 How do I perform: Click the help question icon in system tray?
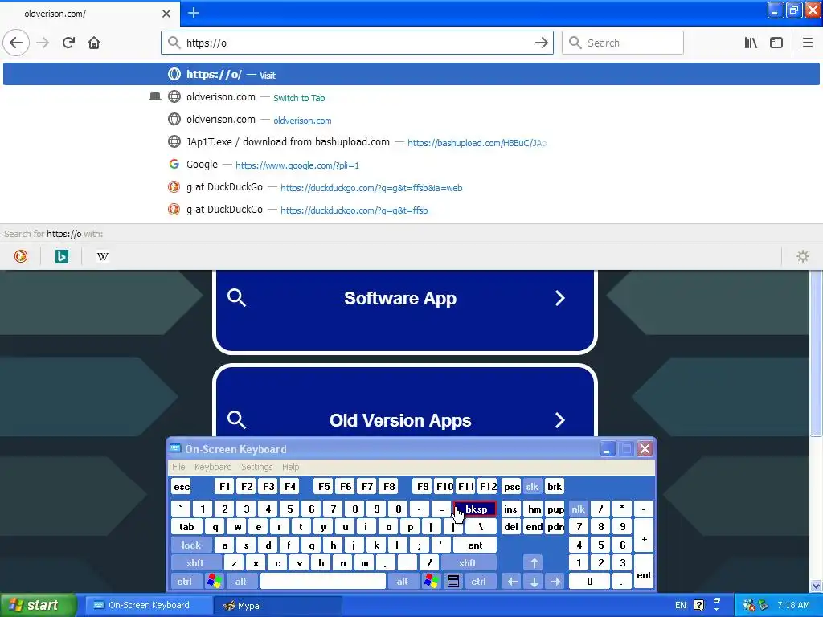click(698, 606)
